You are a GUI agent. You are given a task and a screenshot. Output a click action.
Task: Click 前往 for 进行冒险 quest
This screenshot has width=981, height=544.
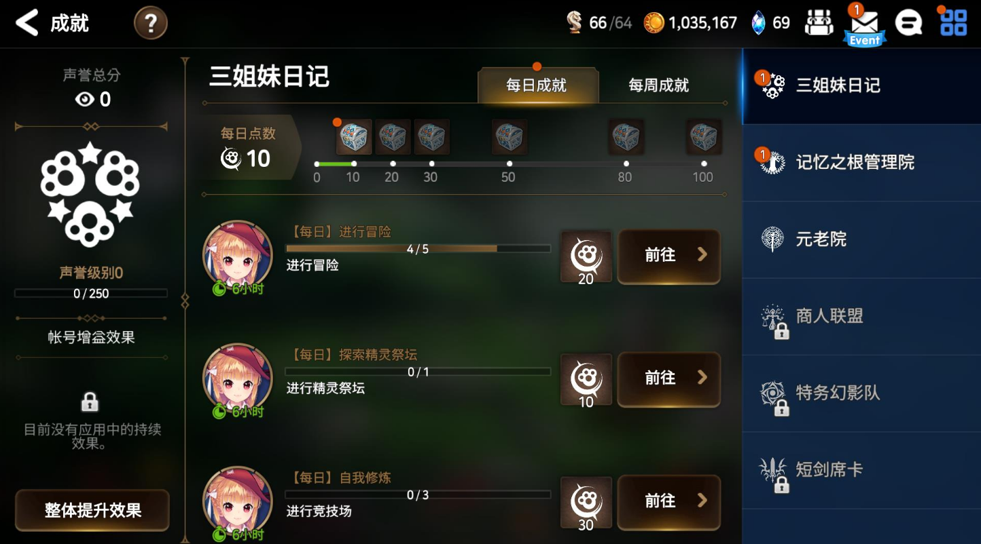point(668,256)
